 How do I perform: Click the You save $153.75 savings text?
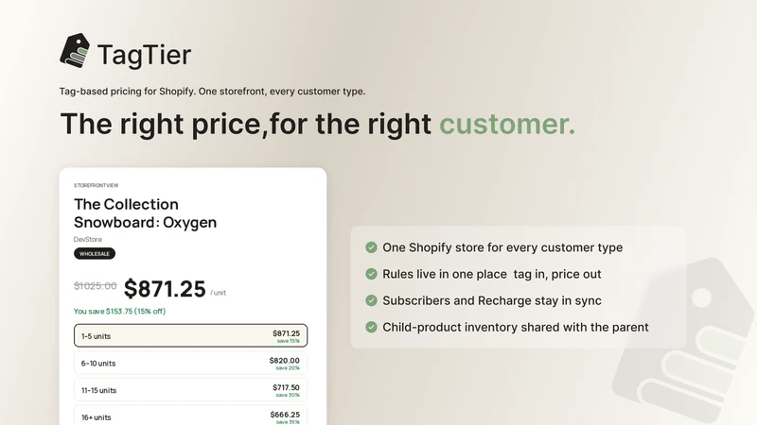[x=119, y=312]
